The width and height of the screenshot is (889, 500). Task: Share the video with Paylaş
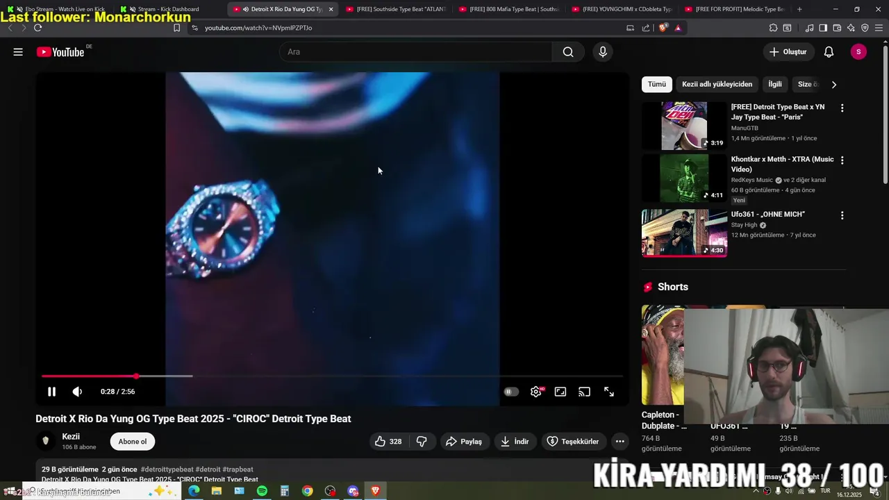coord(464,442)
